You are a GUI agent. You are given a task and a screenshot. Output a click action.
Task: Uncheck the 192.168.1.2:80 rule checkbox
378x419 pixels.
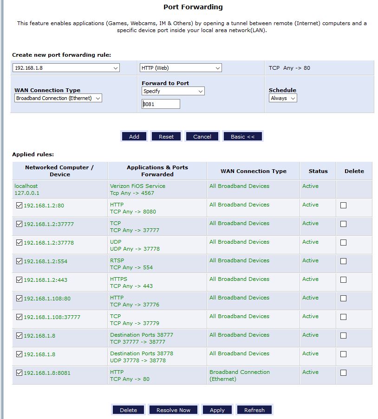point(19,205)
